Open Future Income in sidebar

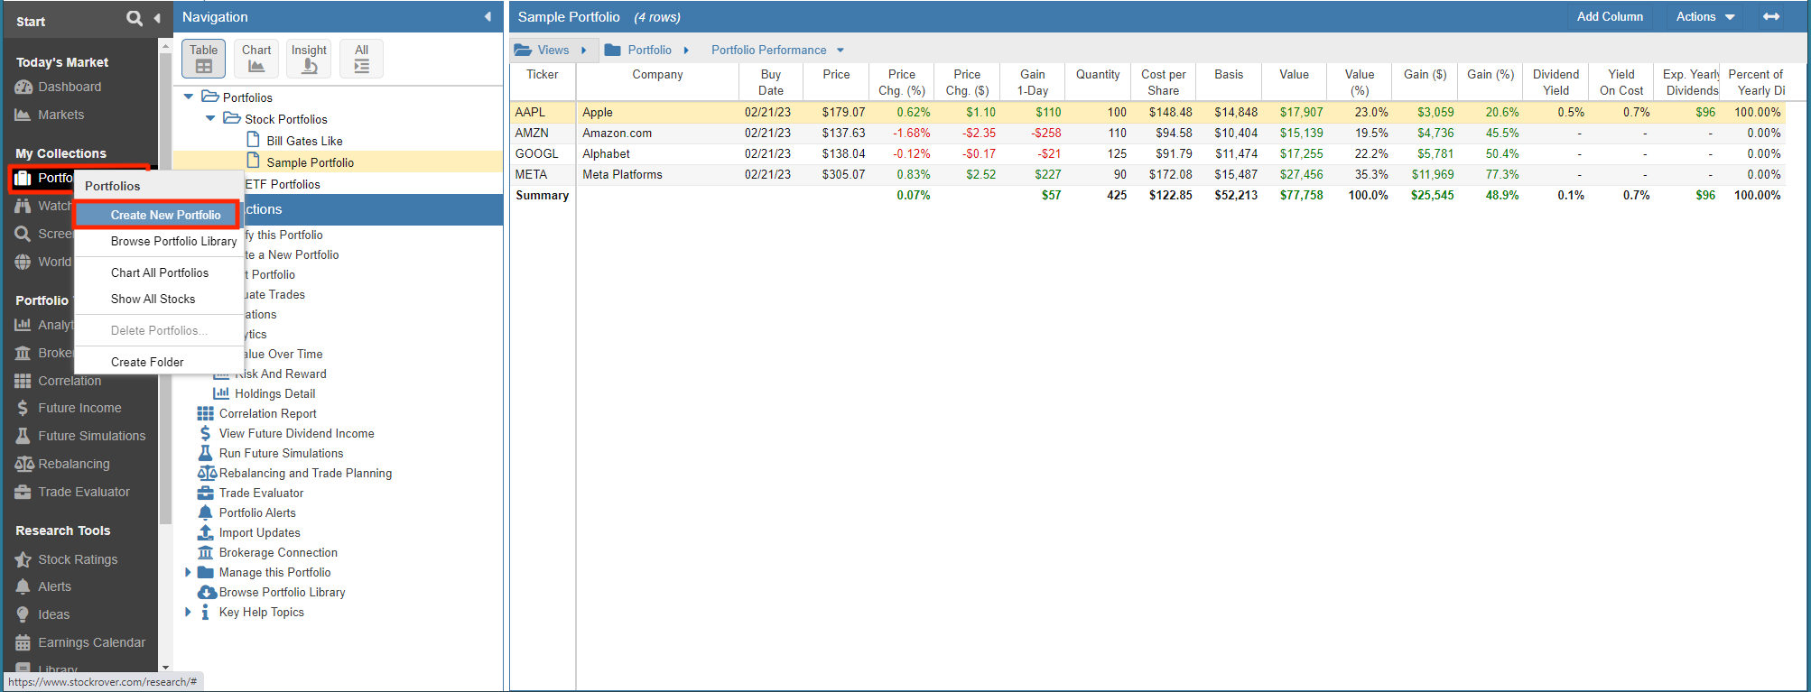click(79, 408)
